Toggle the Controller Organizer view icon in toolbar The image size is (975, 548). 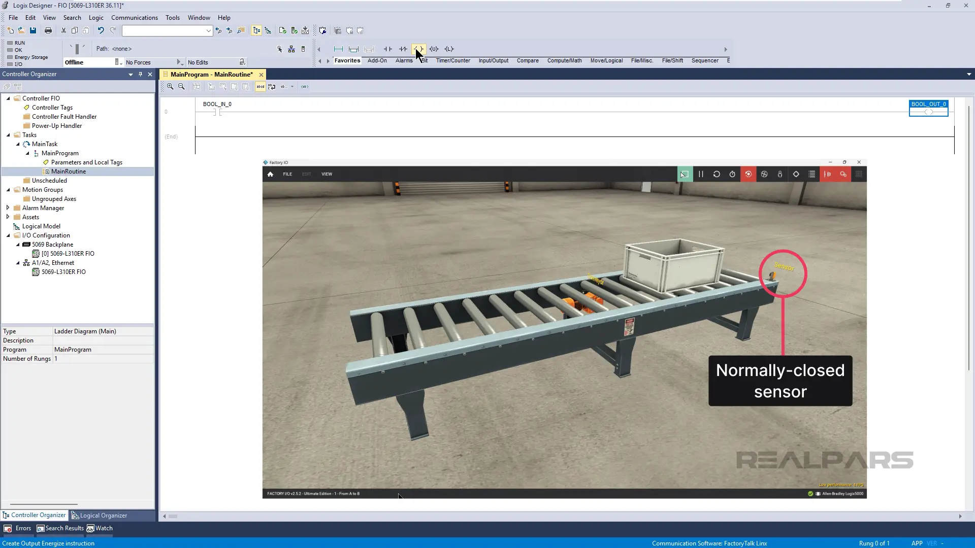[257, 30]
